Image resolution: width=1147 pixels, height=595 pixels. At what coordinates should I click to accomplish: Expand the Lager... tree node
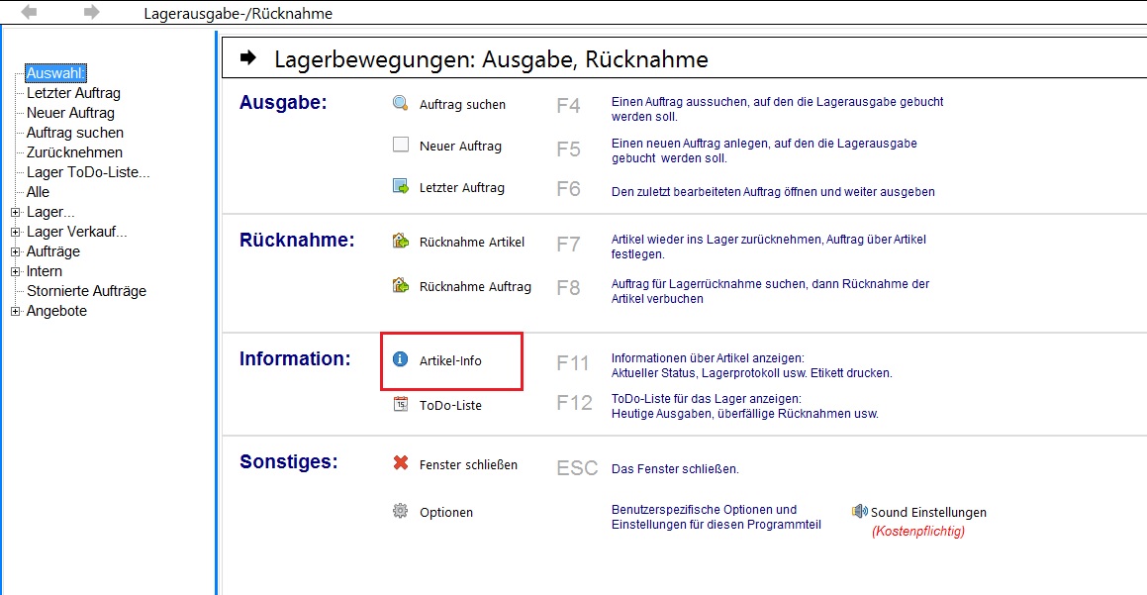16,212
